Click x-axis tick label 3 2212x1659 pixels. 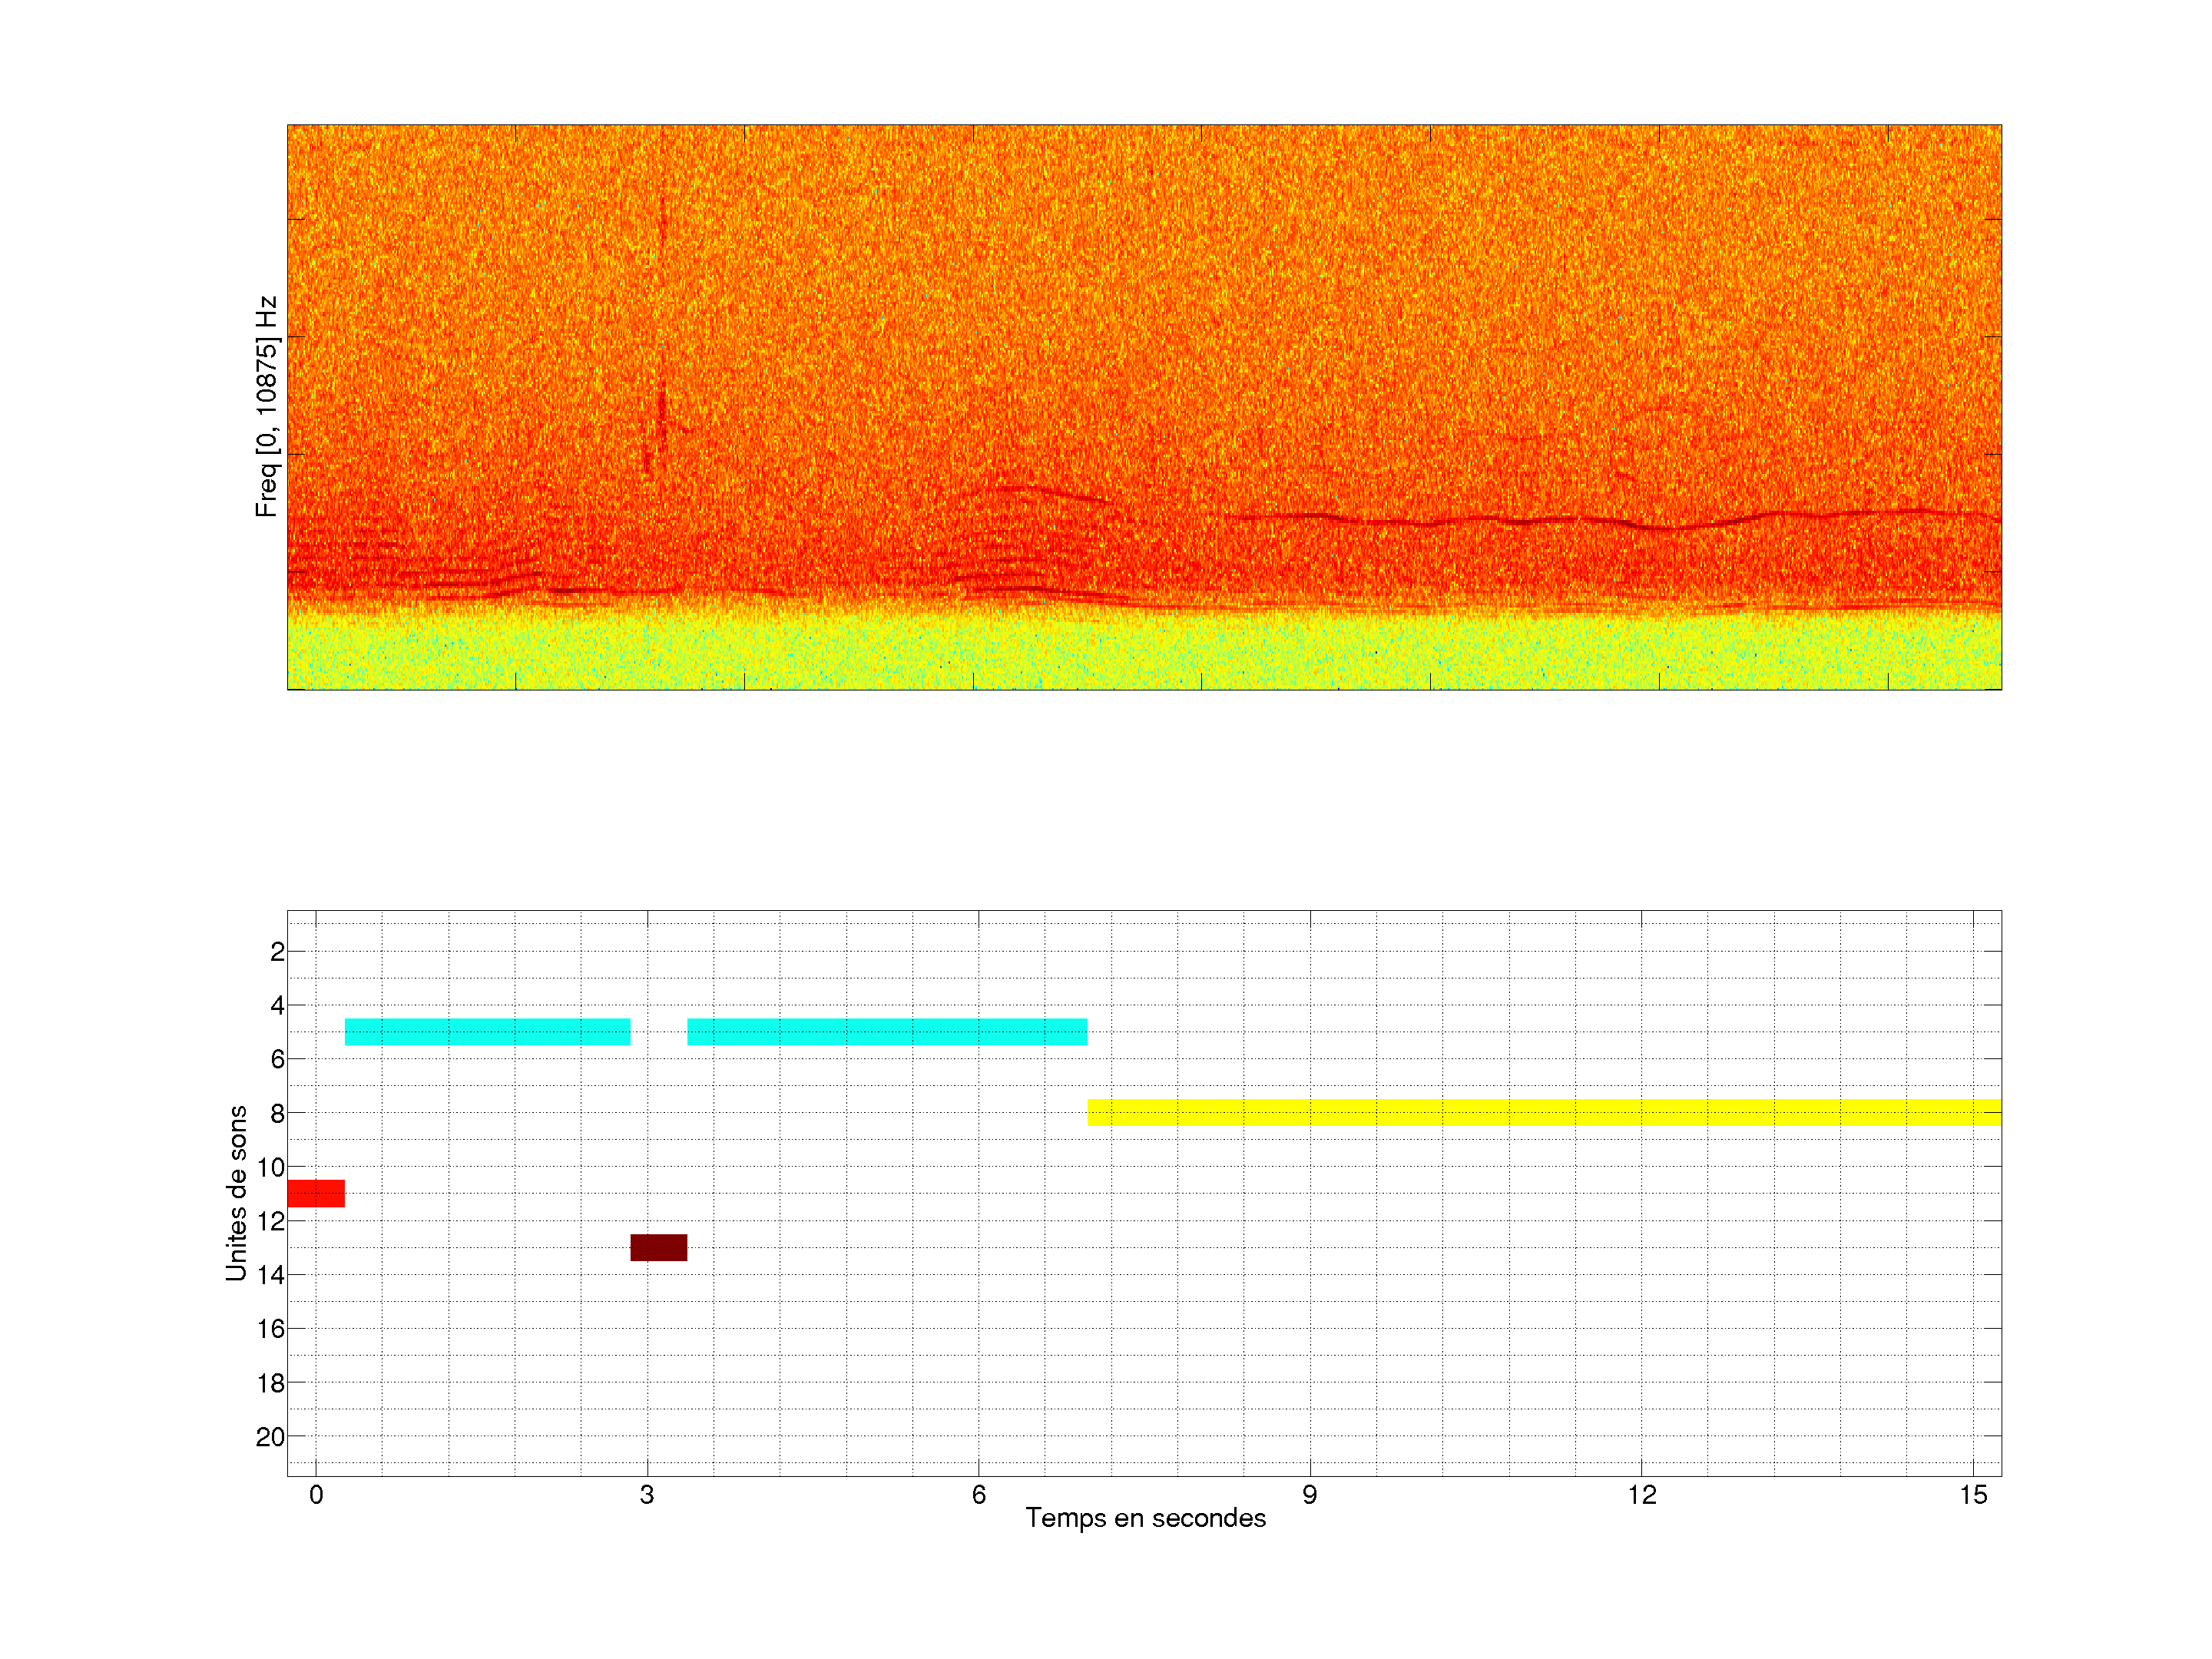[647, 1495]
